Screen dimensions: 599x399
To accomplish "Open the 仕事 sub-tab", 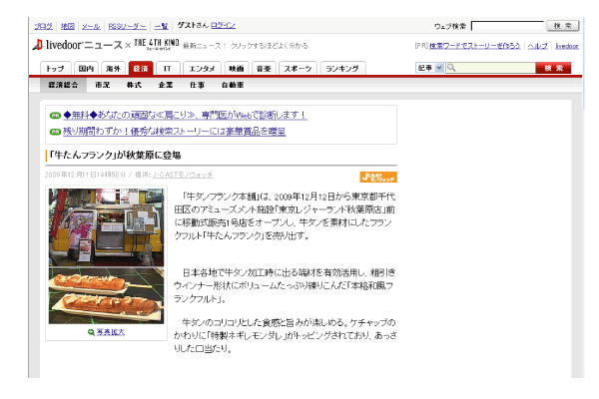I will coord(197,85).
